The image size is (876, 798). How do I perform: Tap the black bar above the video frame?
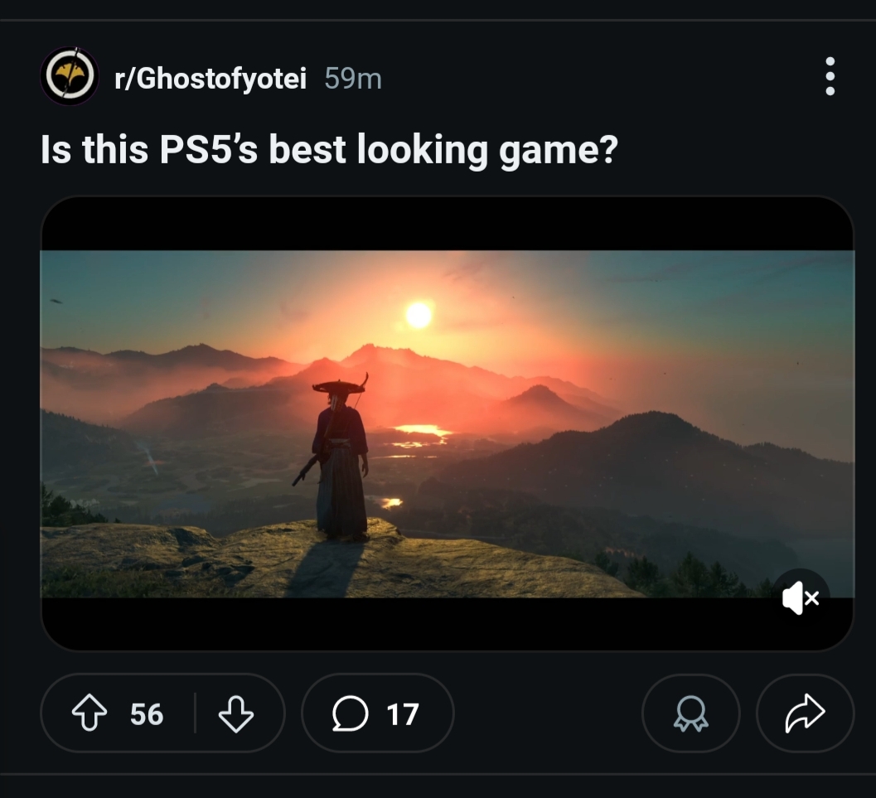(x=447, y=224)
